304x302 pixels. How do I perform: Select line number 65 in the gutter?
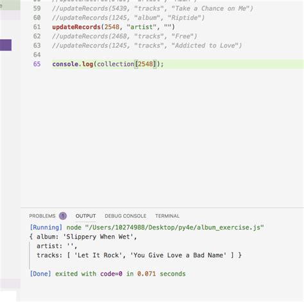pos(37,64)
